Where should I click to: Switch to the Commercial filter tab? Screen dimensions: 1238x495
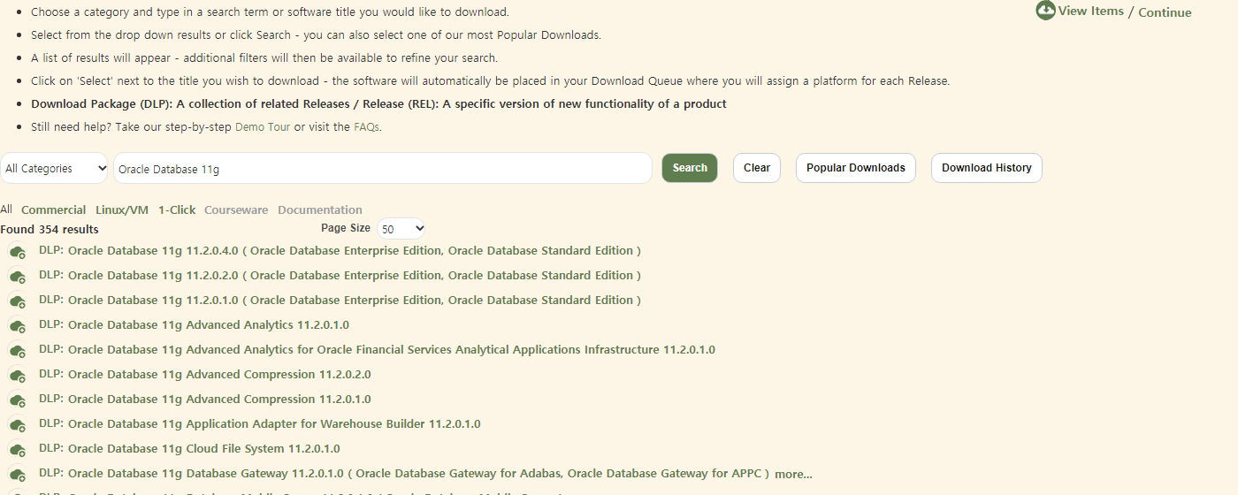[53, 209]
